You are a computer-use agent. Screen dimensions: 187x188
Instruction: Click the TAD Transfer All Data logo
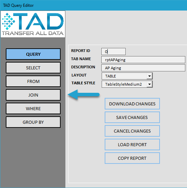click(x=33, y=24)
